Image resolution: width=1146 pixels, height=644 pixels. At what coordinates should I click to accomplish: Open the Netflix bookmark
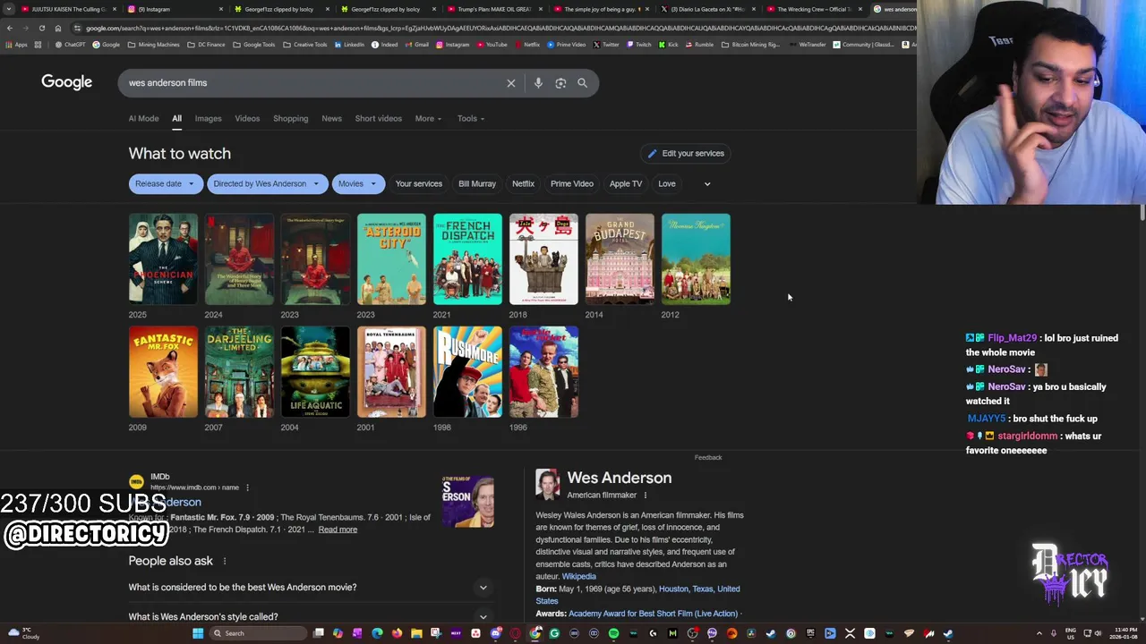pos(527,45)
